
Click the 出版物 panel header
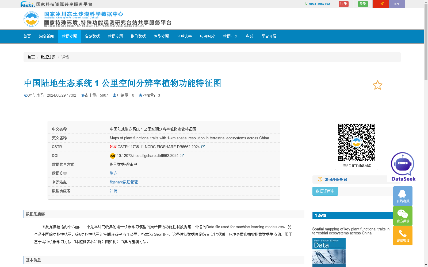click(x=353, y=215)
